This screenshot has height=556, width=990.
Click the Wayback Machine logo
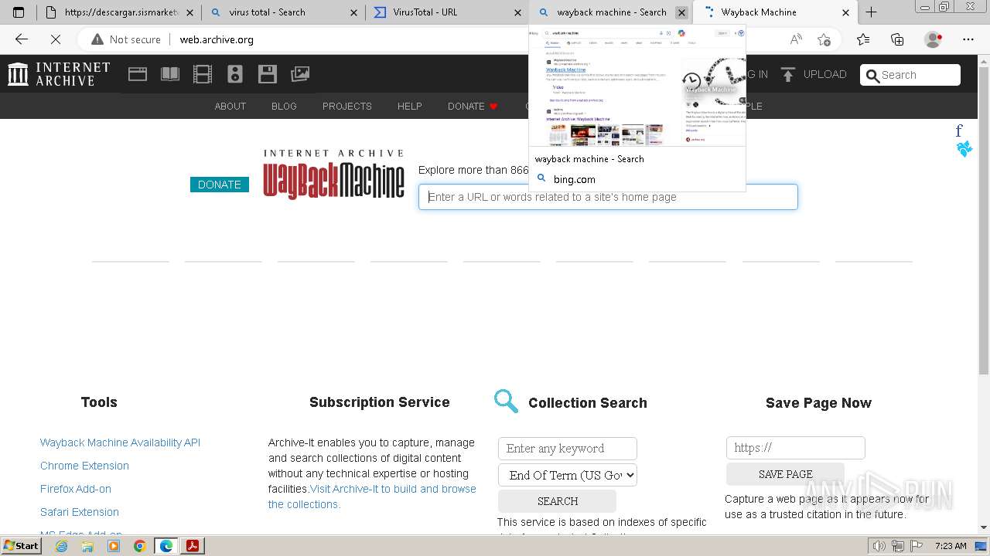point(333,175)
